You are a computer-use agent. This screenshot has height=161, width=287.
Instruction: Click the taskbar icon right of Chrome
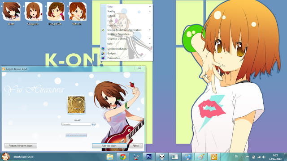point(136,157)
